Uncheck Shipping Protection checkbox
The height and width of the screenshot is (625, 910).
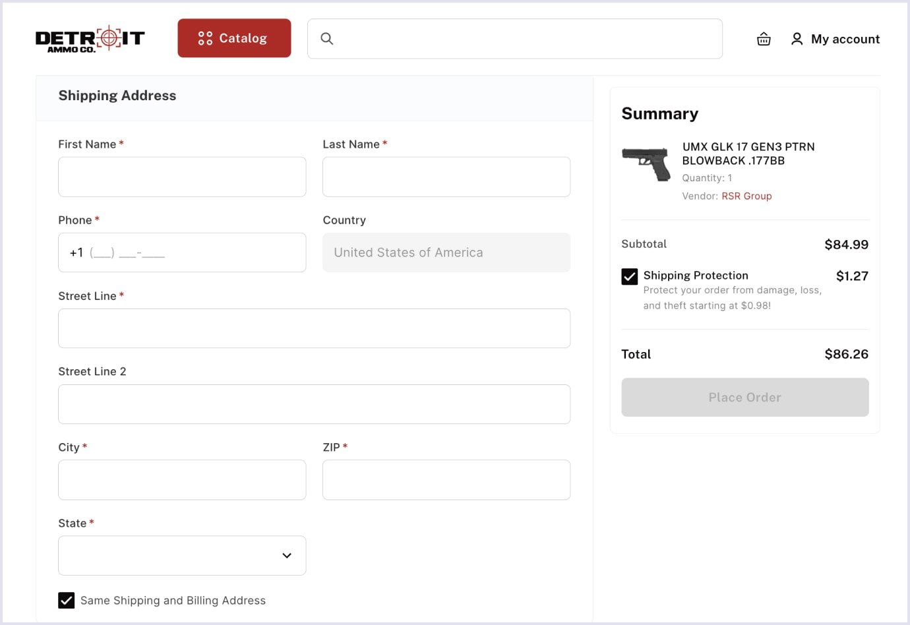630,276
